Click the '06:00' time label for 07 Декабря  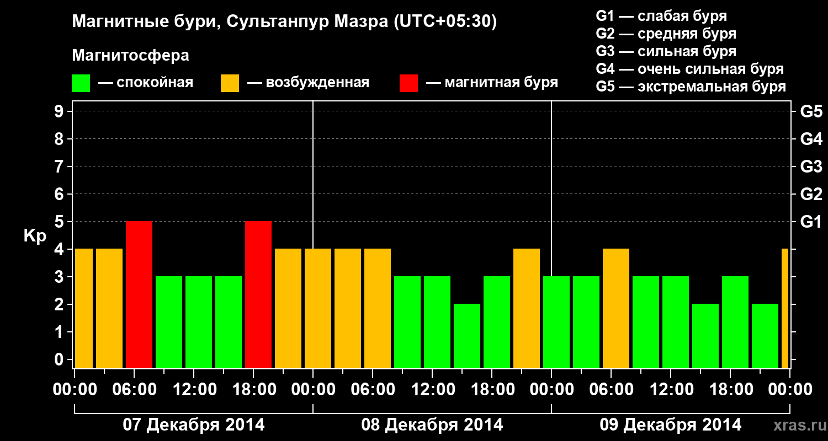pos(134,390)
